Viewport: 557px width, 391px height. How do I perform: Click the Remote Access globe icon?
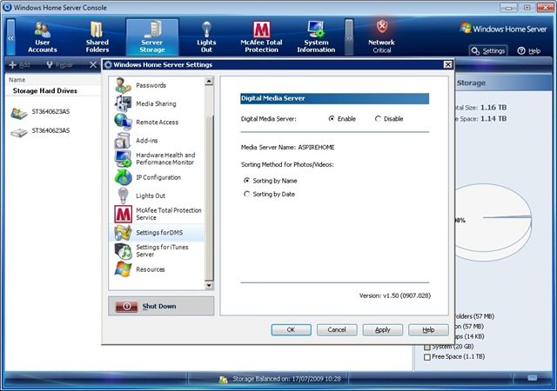tap(123, 122)
